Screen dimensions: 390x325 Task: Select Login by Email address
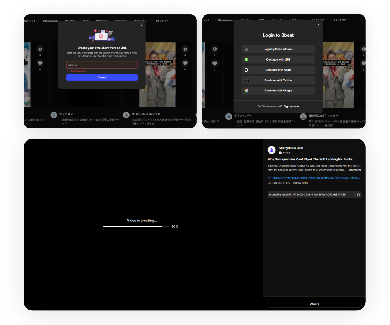[278, 49]
